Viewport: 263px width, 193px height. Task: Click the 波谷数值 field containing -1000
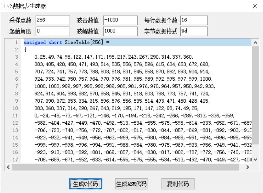[x=120, y=20]
